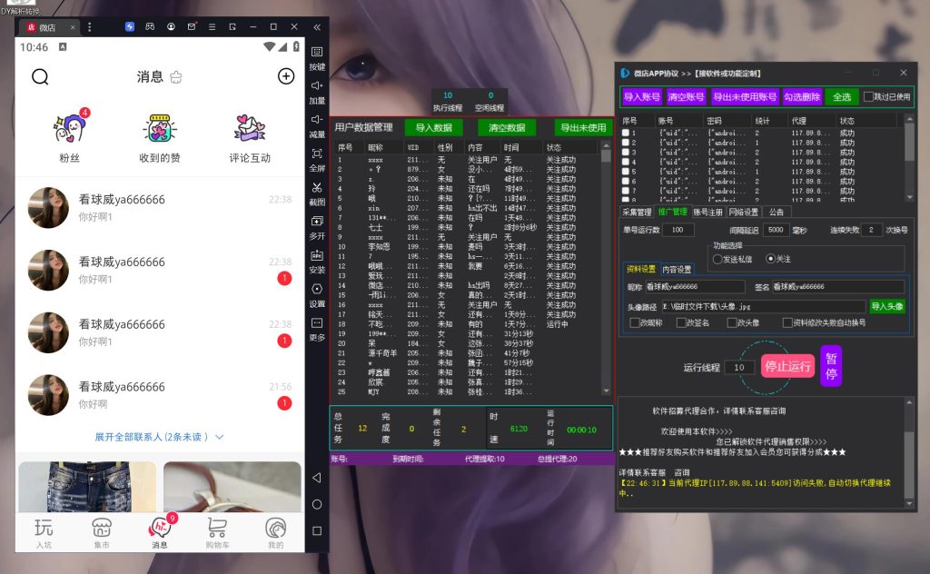Open 多开 multi-instance icon

point(317,227)
